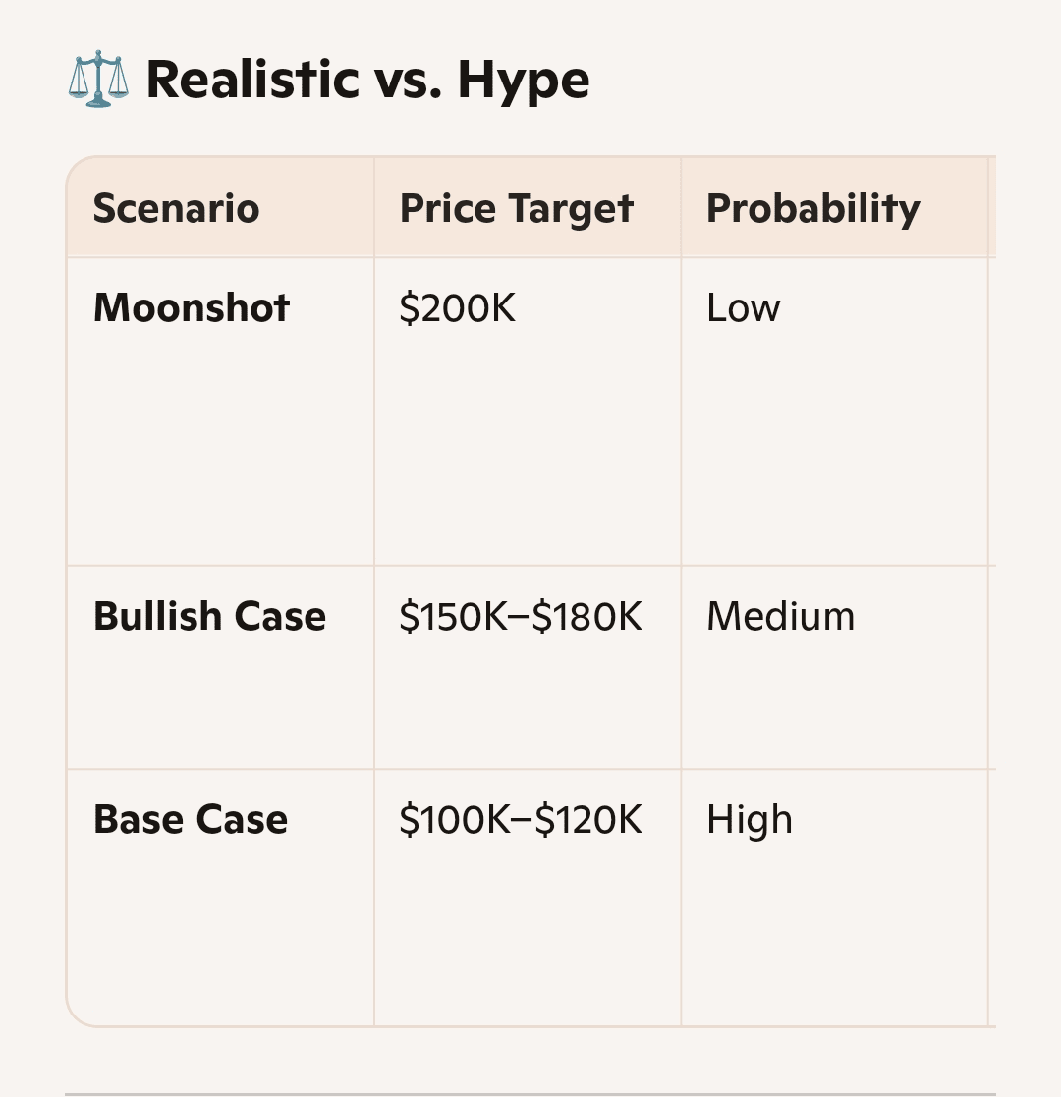Click the horizontal divider below the table
1061x1097 pixels.
[530, 1093]
